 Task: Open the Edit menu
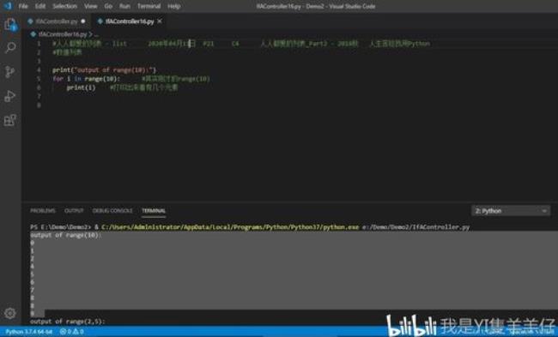(40, 6)
